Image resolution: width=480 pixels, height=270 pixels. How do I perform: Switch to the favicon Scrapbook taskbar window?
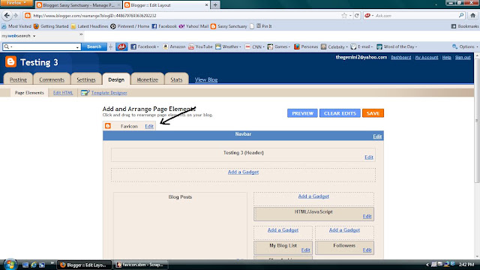[x=140, y=265]
